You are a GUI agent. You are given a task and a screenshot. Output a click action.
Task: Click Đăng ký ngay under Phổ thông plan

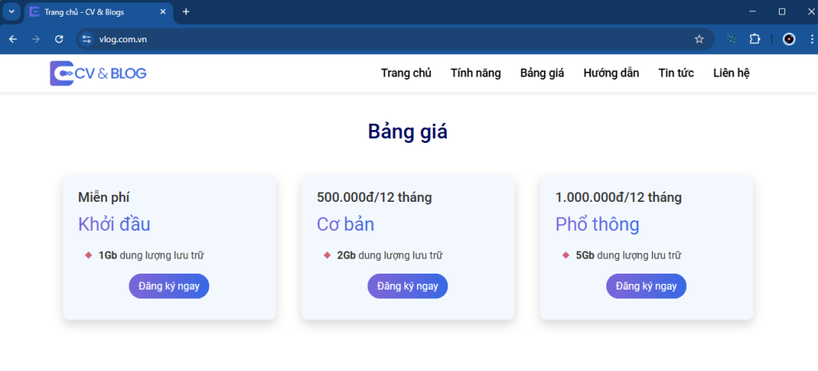(646, 286)
